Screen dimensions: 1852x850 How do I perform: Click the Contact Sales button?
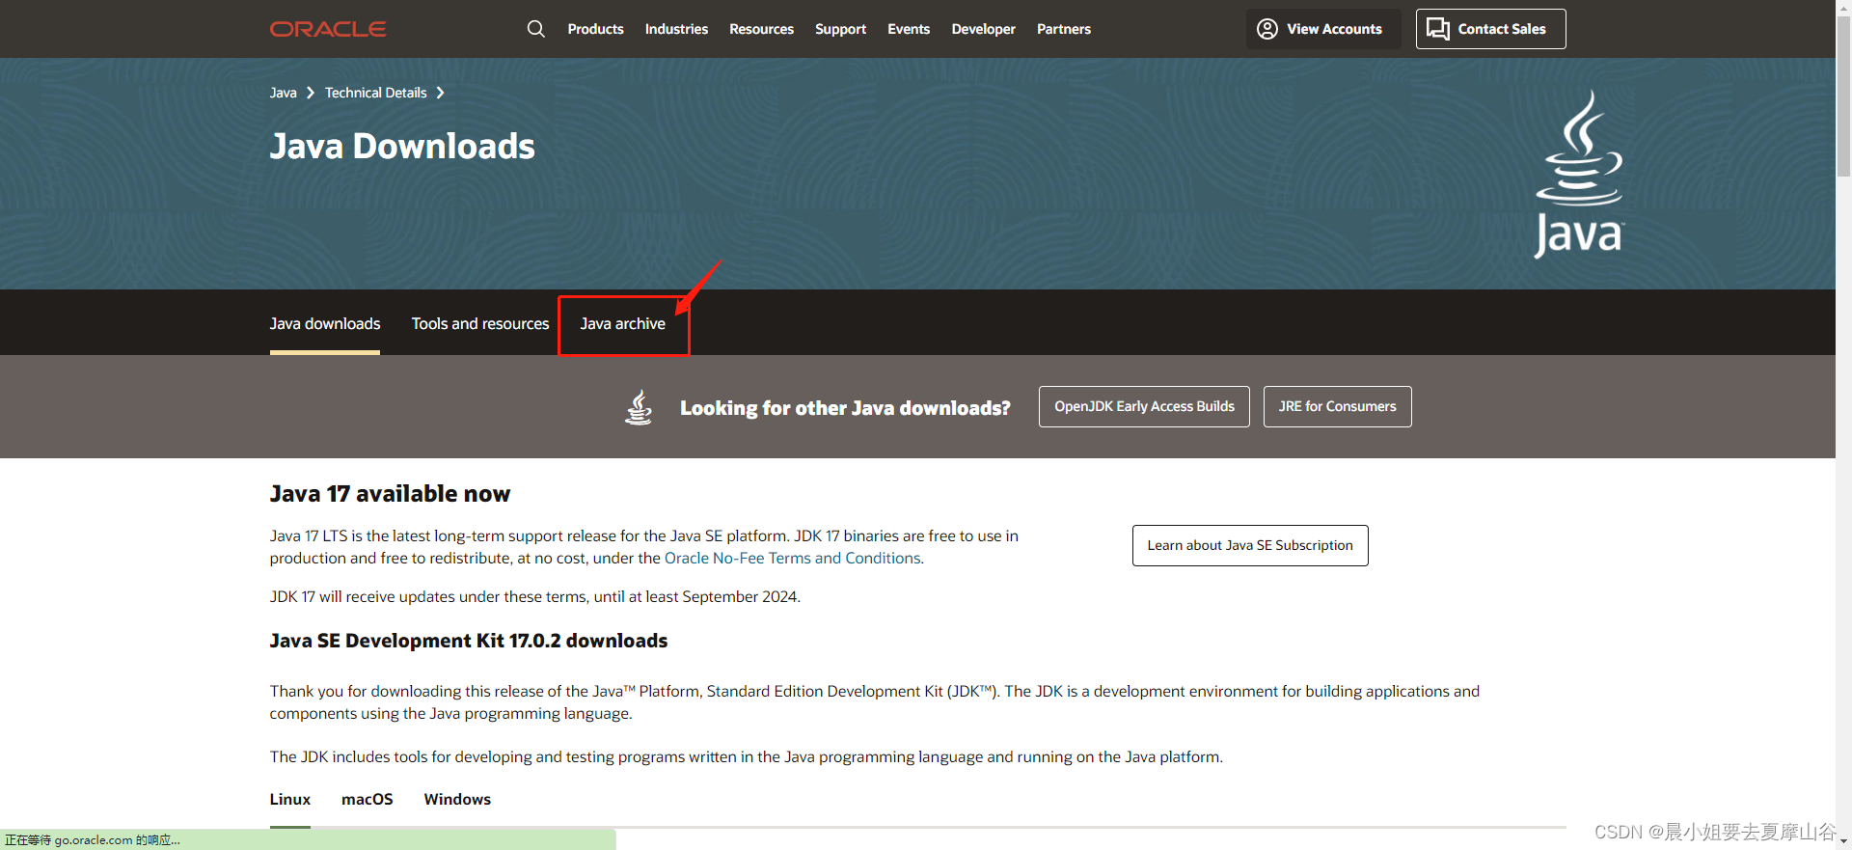1490,29
